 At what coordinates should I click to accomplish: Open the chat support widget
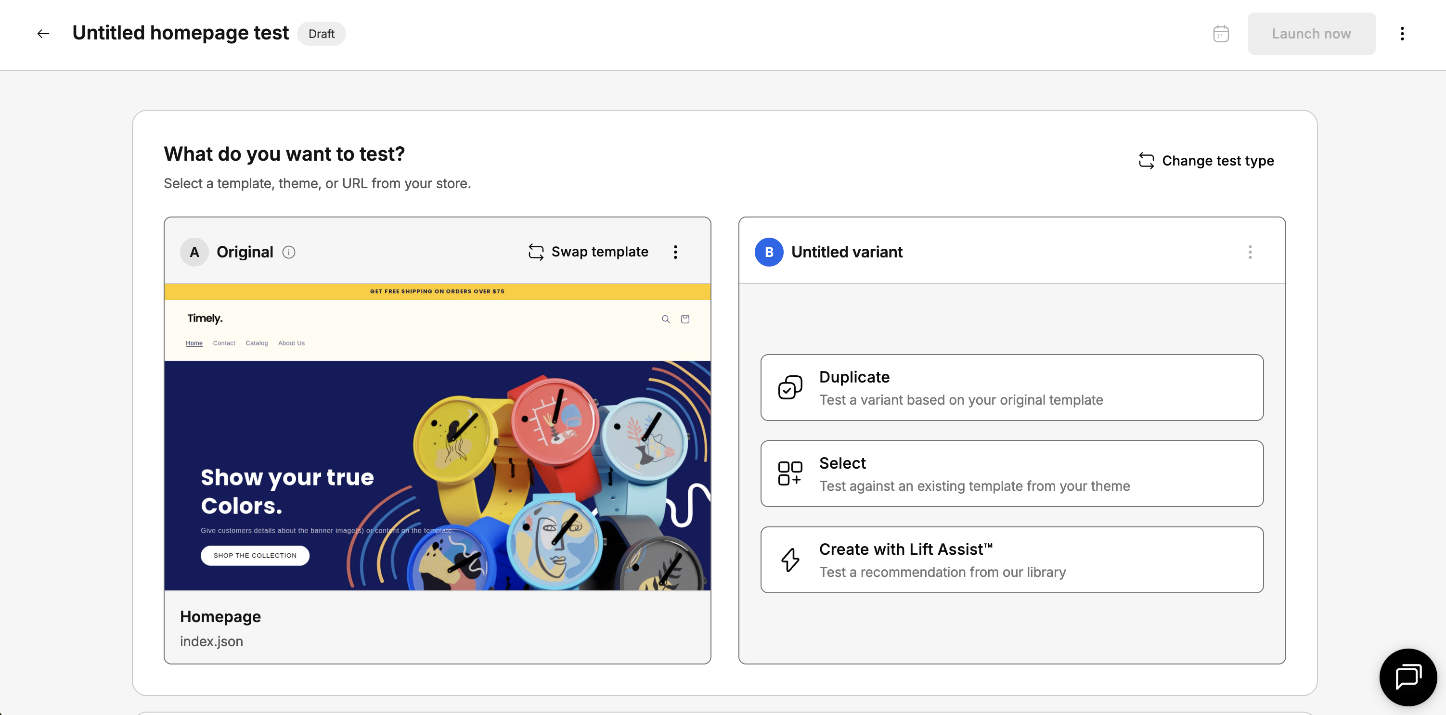coord(1407,677)
